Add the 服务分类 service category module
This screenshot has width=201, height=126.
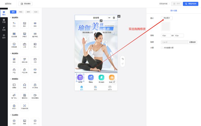pyautogui.click(x=25, y=60)
